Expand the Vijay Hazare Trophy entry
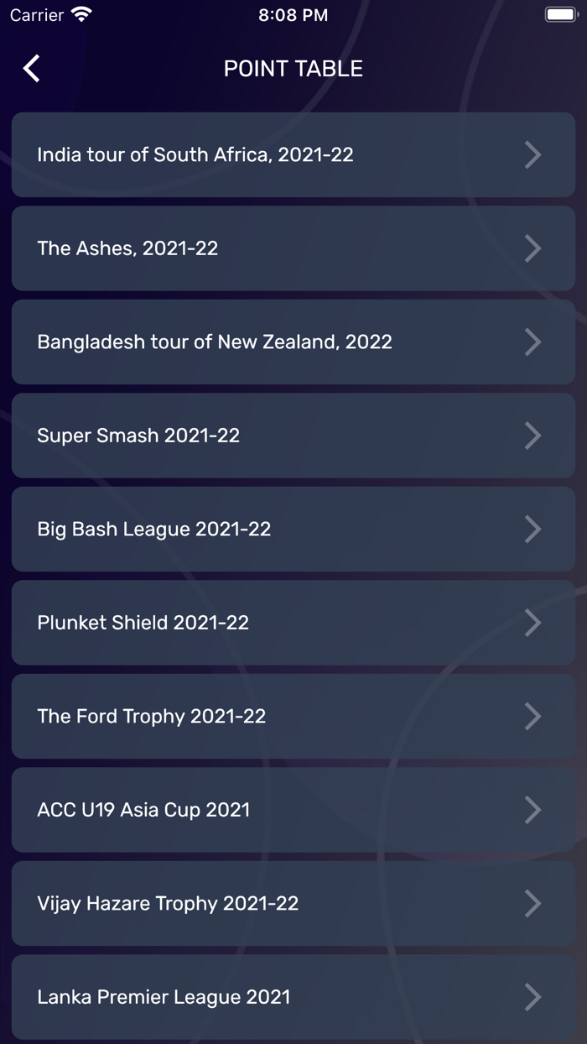Image resolution: width=587 pixels, height=1044 pixels. (293, 903)
